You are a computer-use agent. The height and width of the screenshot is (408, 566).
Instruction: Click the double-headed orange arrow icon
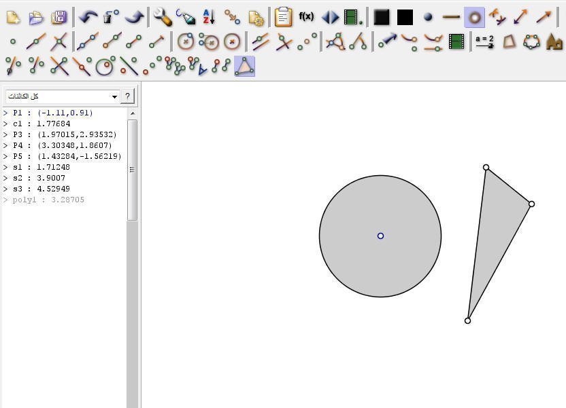tap(520, 17)
